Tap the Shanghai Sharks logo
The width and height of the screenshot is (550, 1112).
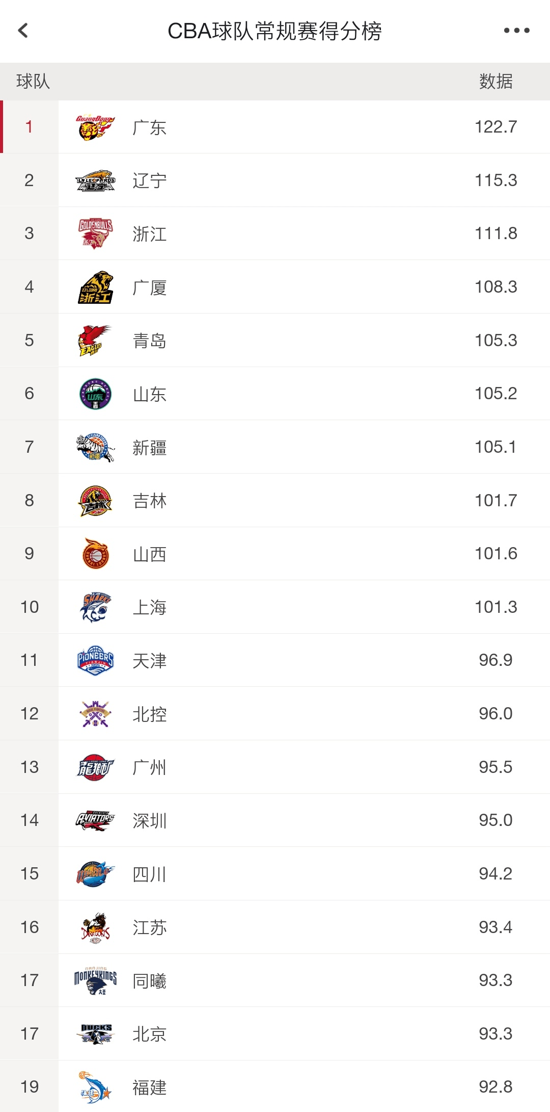pyautogui.click(x=95, y=607)
